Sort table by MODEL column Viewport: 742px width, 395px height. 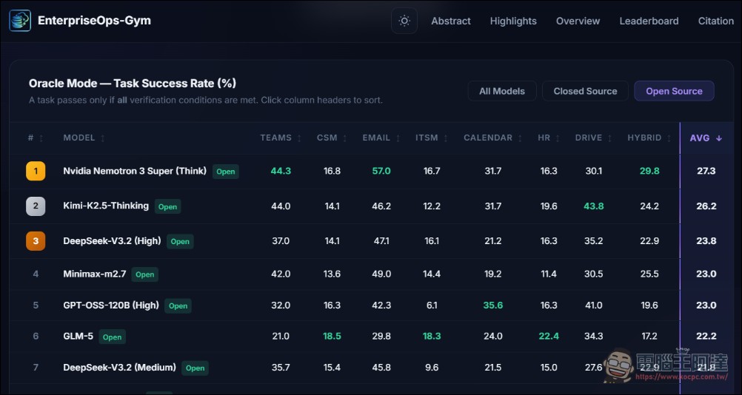coord(84,138)
